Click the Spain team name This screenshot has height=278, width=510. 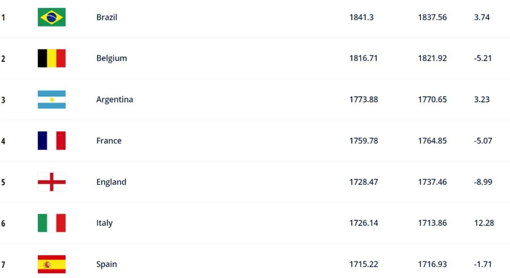pyautogui.click(x=107, y=264)
